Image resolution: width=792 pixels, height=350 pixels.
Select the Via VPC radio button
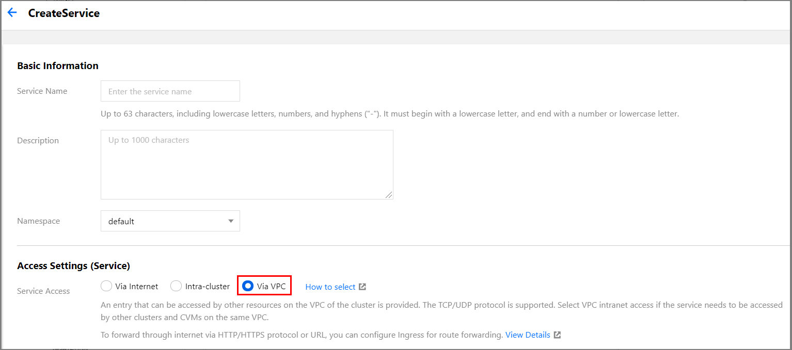click(x=248, y=286)
